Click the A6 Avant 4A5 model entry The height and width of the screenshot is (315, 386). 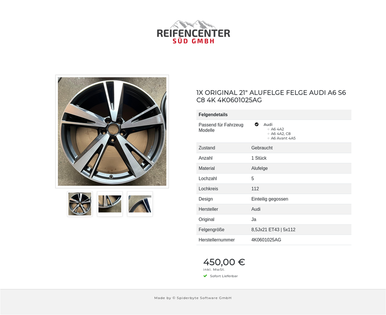283,138
